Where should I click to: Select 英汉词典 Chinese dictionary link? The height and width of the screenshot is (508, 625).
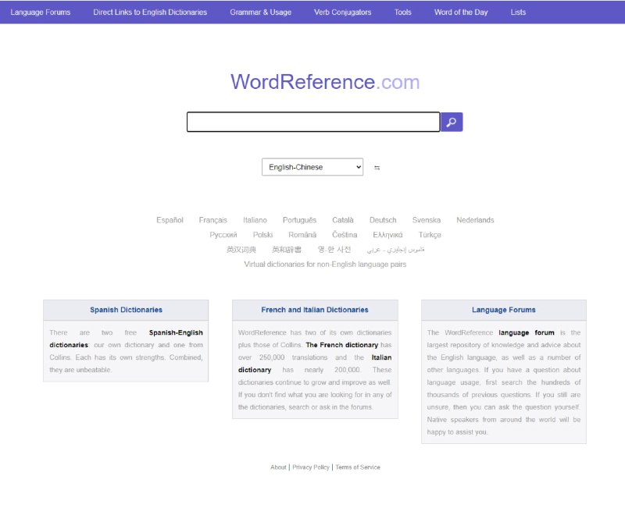click(241, 250)
